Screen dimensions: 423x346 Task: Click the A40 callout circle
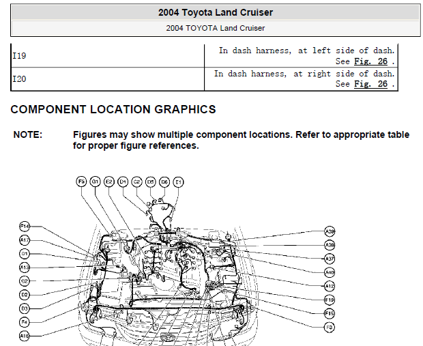(x=330, y=272)
